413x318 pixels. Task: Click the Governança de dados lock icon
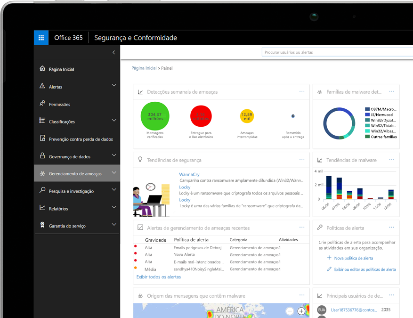[42, 155]
